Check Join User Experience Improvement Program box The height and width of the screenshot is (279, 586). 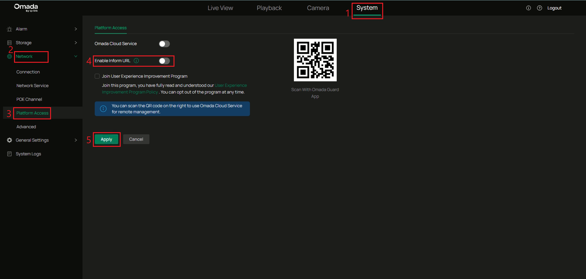pos(97,76)
